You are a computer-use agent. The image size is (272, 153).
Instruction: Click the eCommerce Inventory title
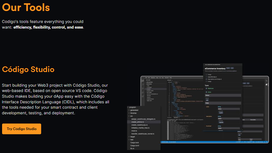click(x=215, y=68)
